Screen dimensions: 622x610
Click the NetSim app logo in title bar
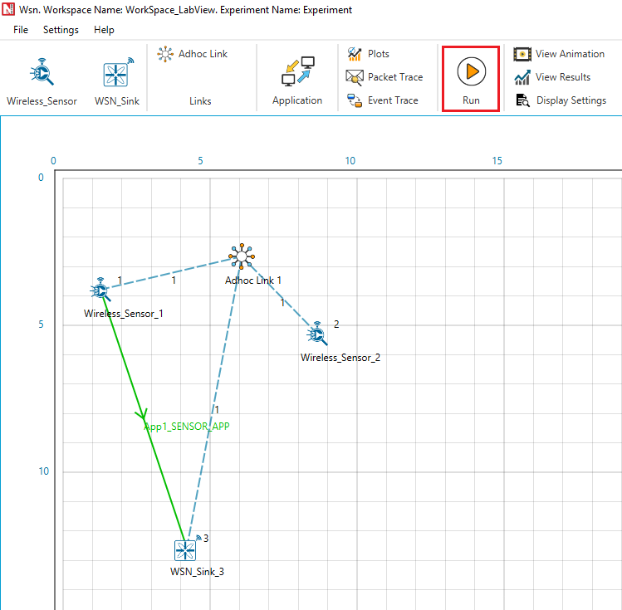(8, 9)
